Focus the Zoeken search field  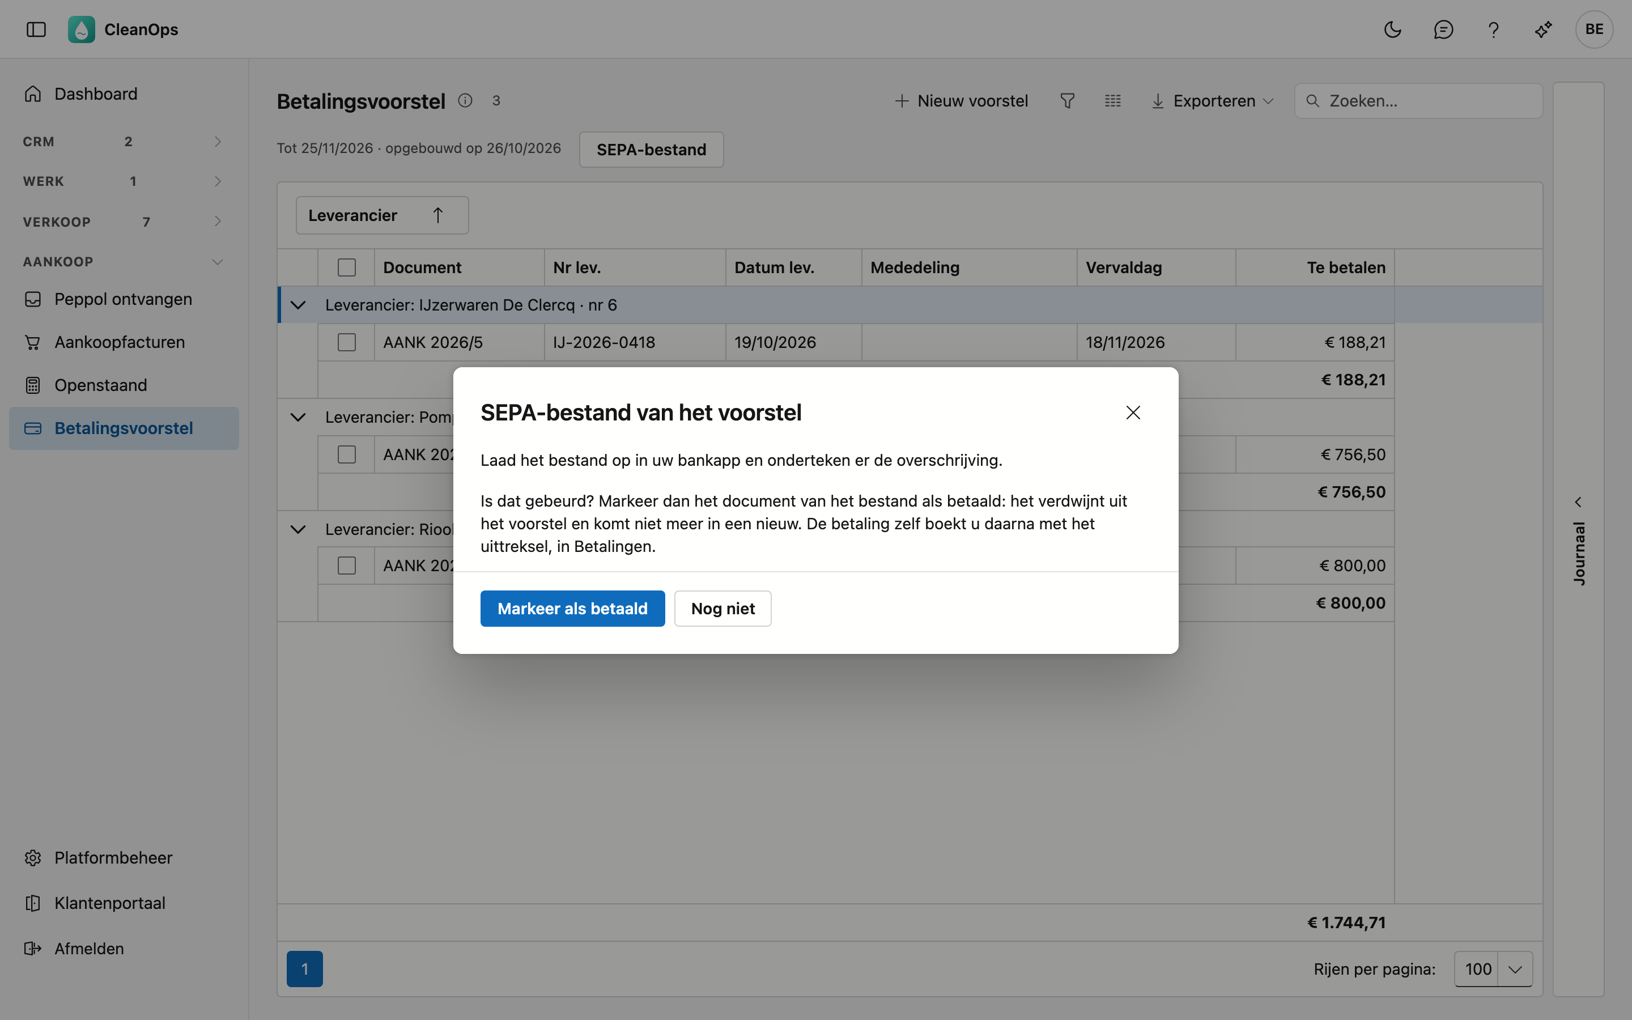pos(1418,100)
